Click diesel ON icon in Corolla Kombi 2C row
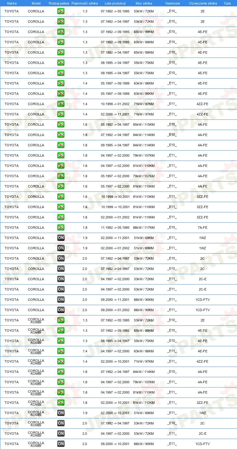The height and width of the screenshot is (449, 237). click(x=61, y=423)
